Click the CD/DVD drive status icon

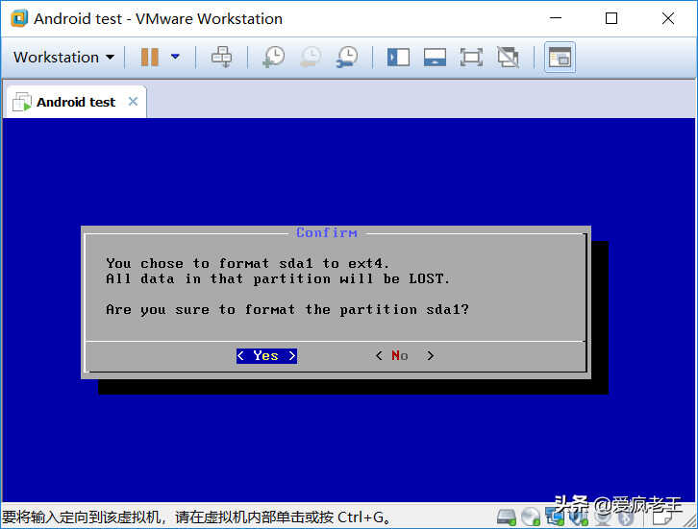point(531,517)
